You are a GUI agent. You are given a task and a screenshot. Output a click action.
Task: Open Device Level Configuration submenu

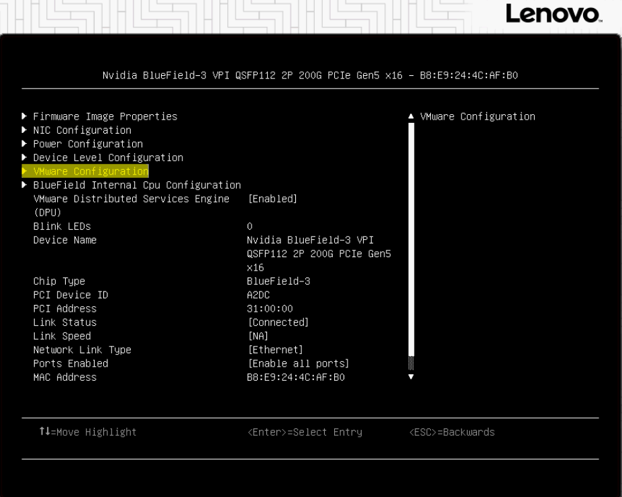108,158
